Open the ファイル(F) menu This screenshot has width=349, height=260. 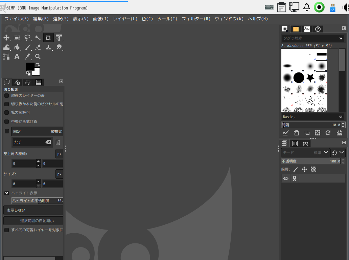tap(17, 19)
